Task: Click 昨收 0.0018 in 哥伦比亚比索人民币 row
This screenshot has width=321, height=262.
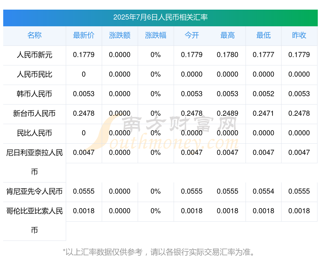Action: point(299,211)
